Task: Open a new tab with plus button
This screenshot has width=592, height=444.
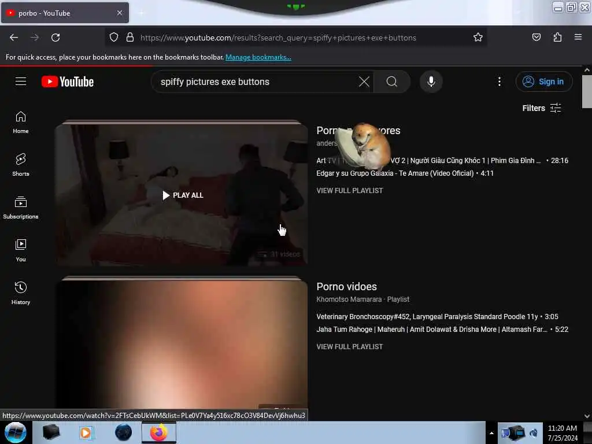Action: [x=142, y=13]
